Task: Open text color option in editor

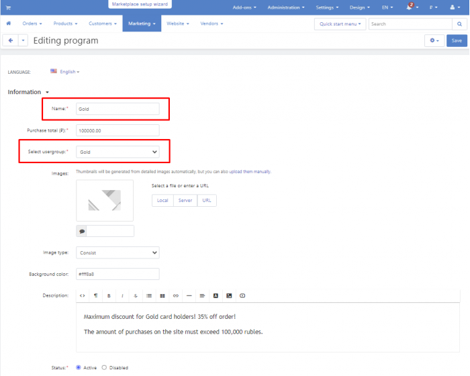Action: click(216, 295)
